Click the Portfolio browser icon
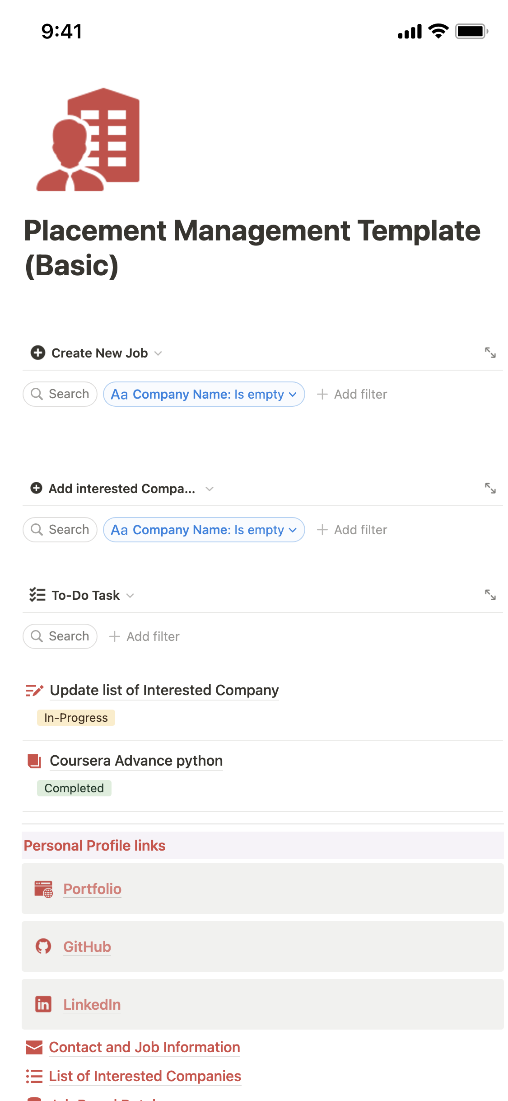Image resolution: width=508 pixels, height=1101 pixels. [43, 889]
